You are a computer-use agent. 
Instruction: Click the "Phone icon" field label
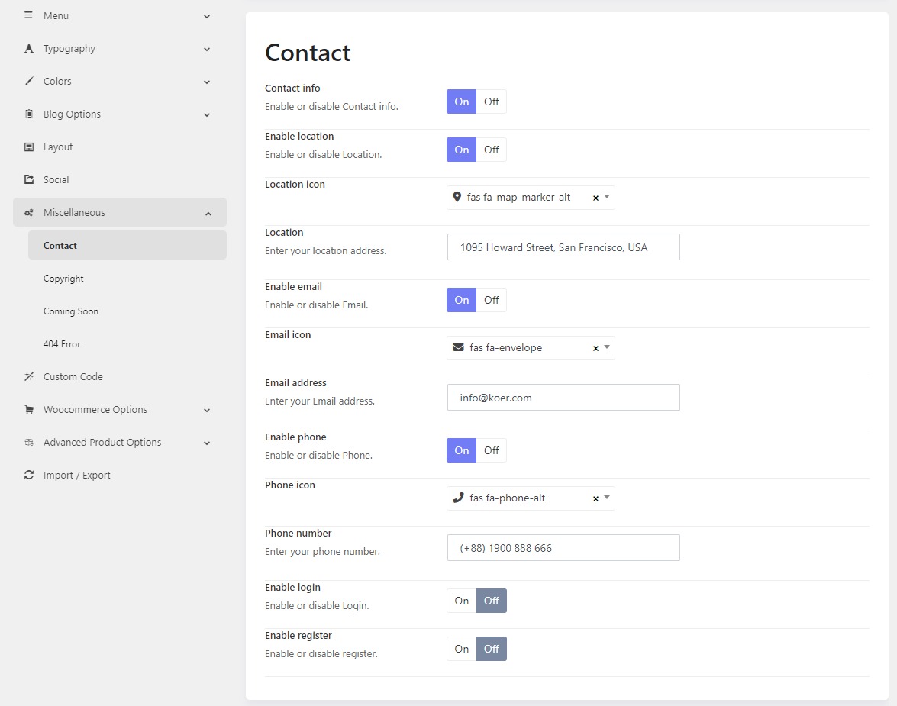pos(290,485)
